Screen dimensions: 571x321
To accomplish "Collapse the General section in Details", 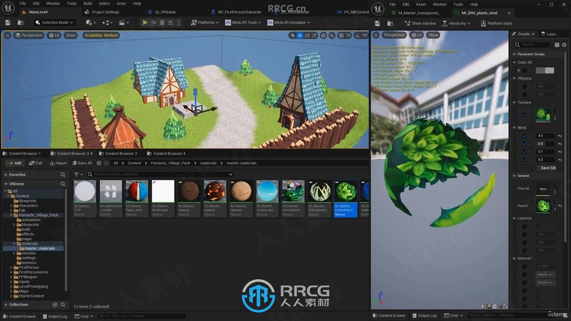I will [514, 176].
